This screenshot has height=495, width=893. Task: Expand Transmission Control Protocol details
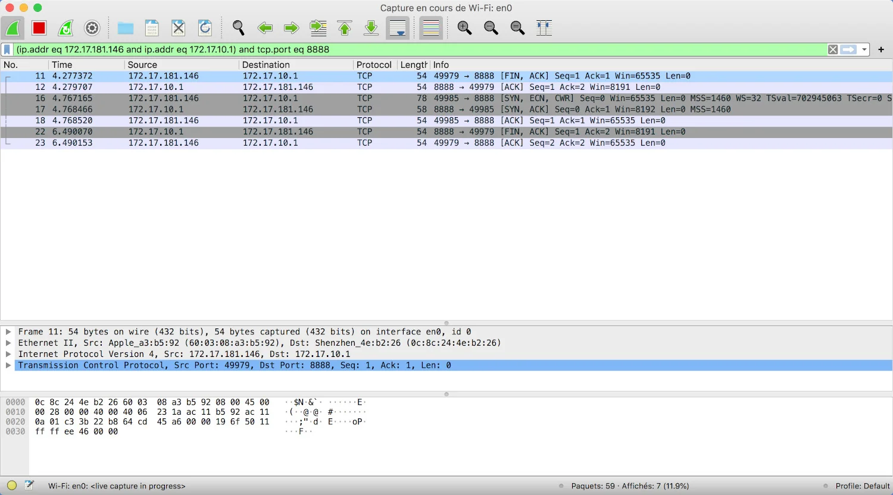[8, 365]
